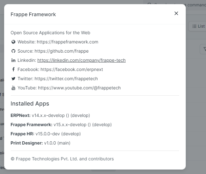Image resolution: width=206 pixels, height=174 pixels.
Task: Open the facebook.com/erpnext link
Action: [72, 69]
